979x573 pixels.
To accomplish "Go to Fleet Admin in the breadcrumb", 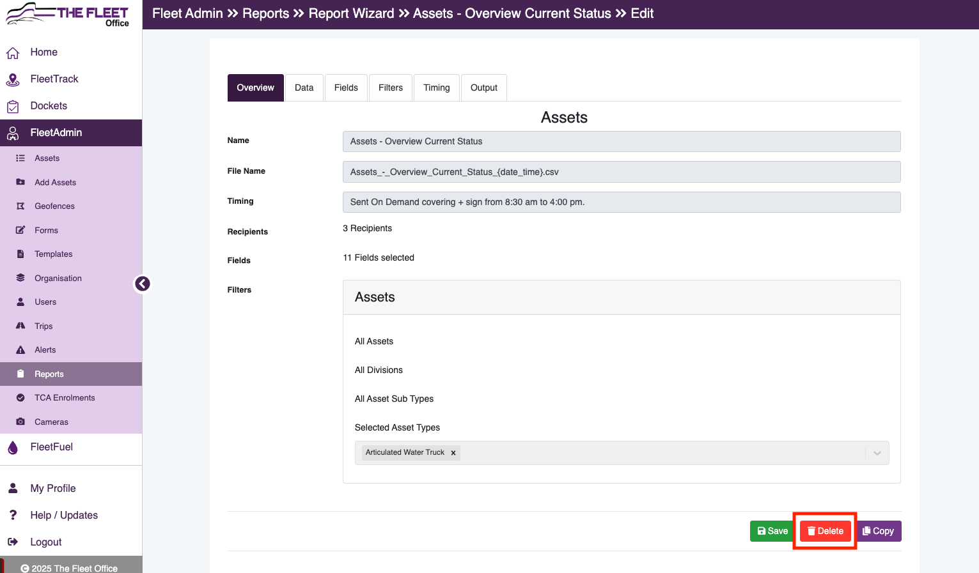I will [187, 13].
